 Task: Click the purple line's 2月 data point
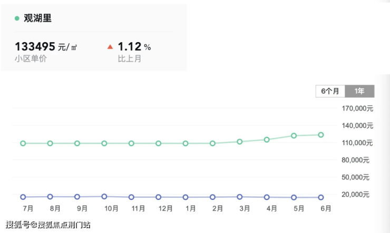[213, 197]
